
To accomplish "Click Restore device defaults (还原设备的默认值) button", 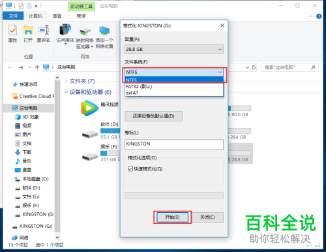I will click(154, 116).
